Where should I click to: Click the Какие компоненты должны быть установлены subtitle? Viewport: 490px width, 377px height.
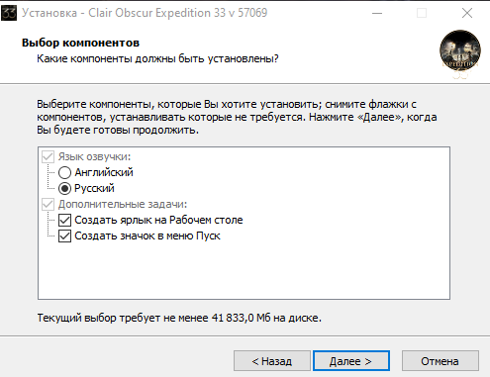[157, 58]
